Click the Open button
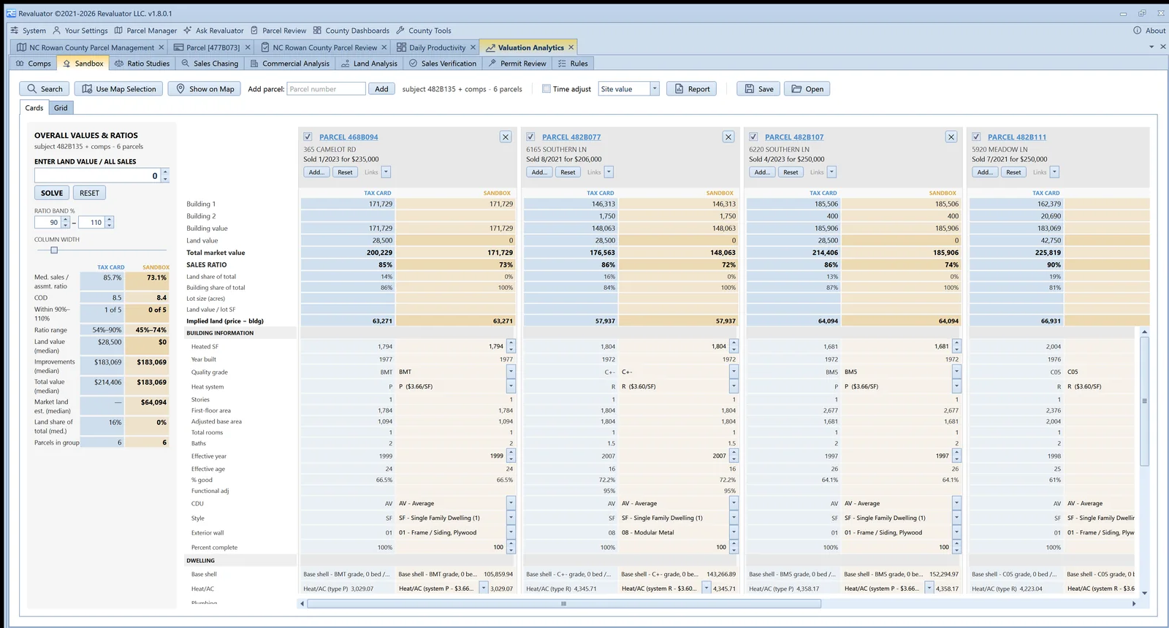1169x628 pixels. tap(807, 89)
